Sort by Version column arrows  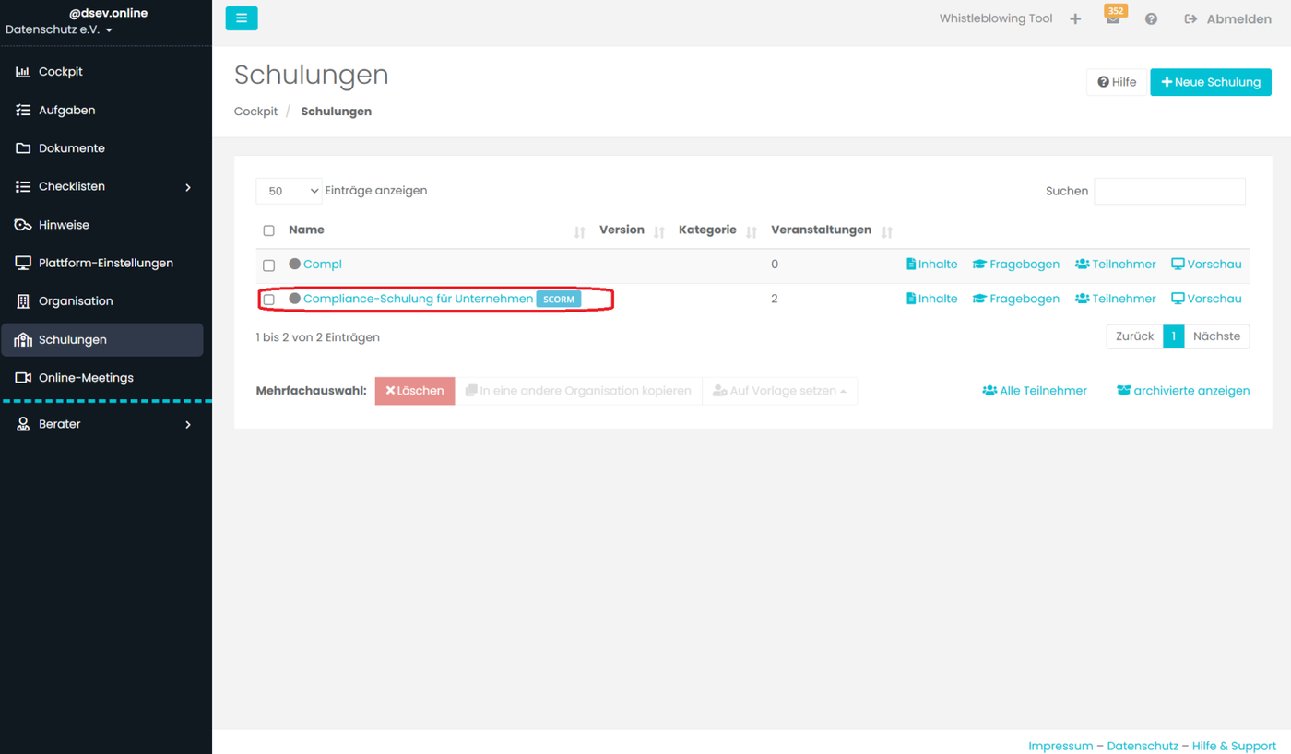coord(659,232)
